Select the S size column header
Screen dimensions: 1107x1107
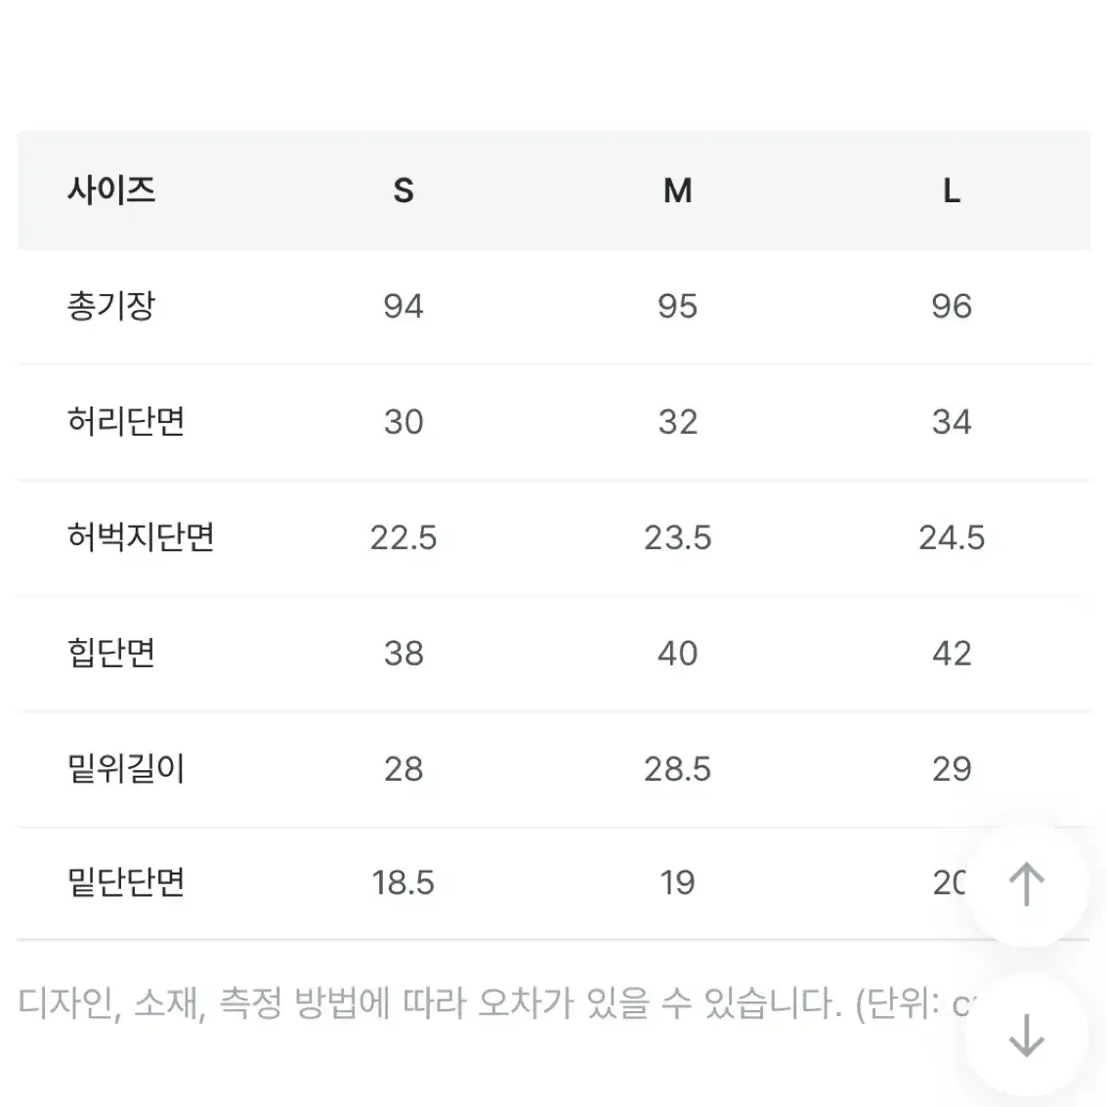coord(404,191)
